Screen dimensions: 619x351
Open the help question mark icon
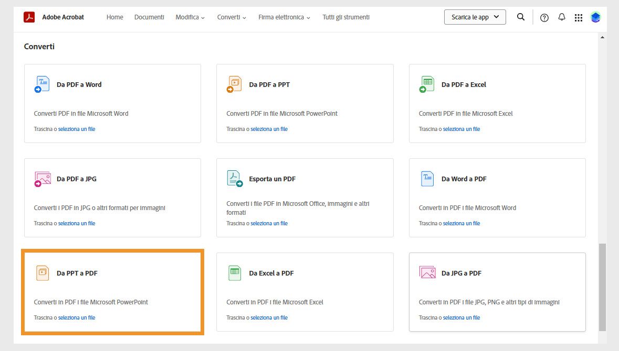pyautogui.click(x=544, y=18)
